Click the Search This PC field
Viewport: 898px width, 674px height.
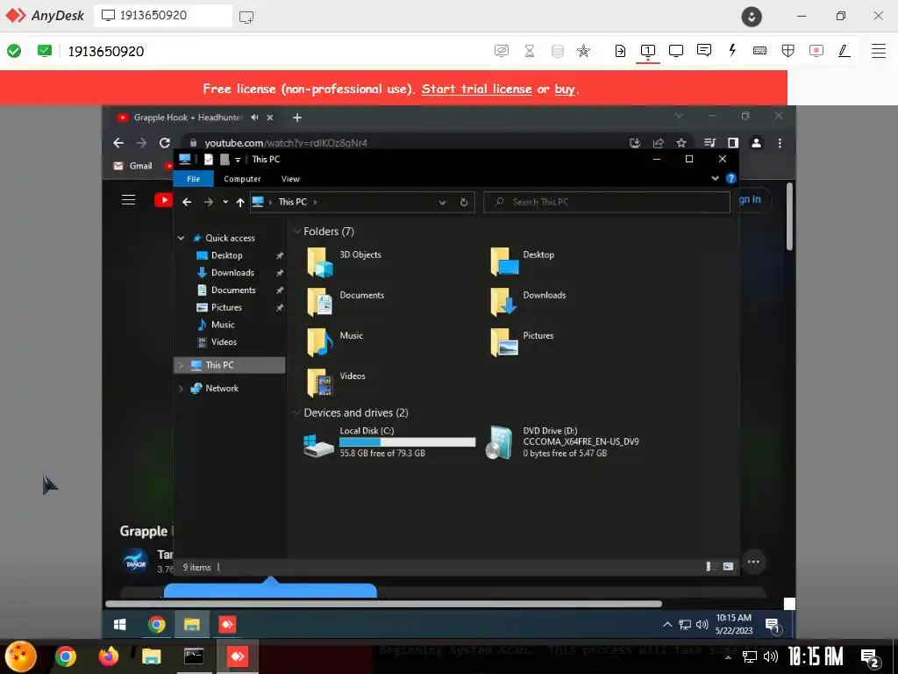coord(607,202)
